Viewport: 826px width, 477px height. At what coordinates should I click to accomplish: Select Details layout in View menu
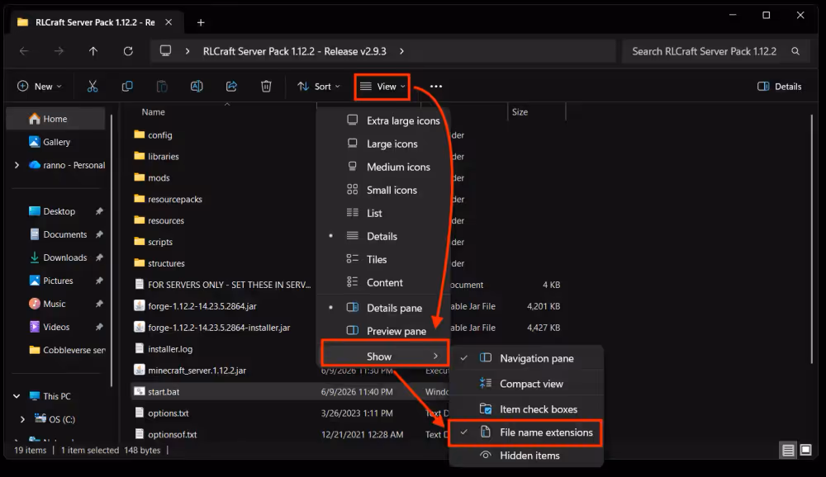coord(383,236)
